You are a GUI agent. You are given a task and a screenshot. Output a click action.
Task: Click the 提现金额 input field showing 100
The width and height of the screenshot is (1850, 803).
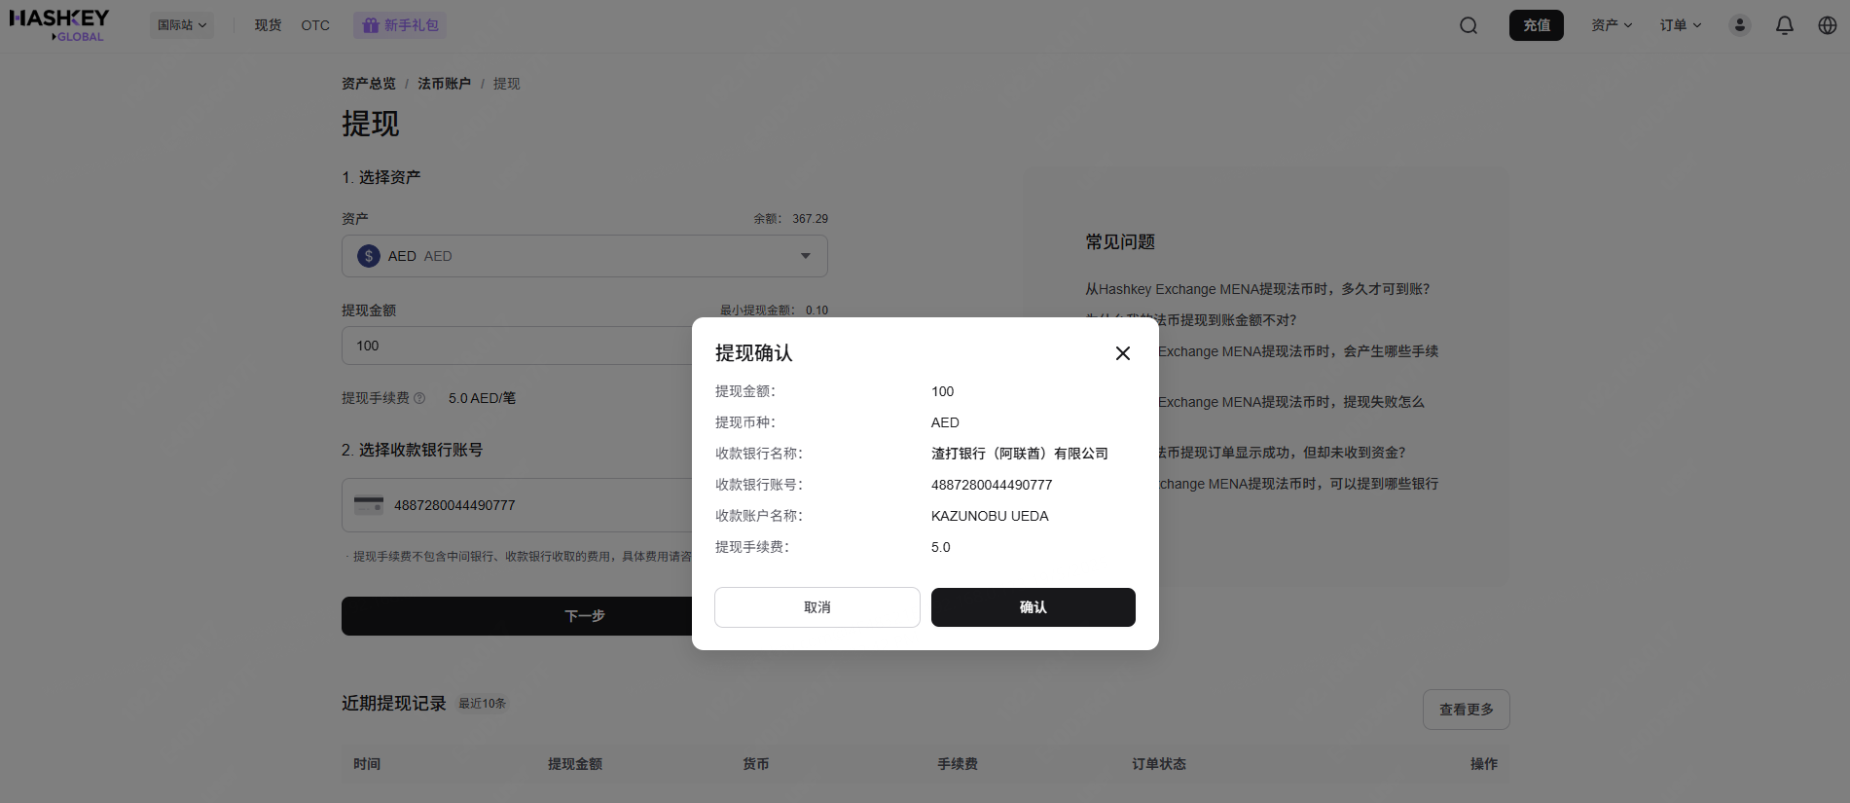585,346
